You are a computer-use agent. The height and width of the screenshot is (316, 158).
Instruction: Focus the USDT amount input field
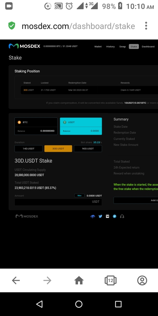pos(58,202)
